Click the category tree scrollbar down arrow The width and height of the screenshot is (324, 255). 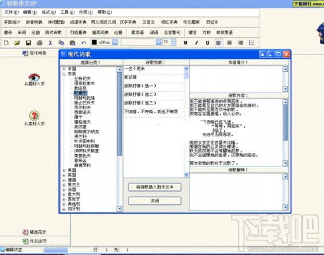tap(120, 208)
